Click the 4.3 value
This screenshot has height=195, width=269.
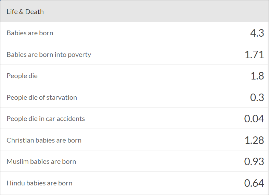[x=257, y=33]
